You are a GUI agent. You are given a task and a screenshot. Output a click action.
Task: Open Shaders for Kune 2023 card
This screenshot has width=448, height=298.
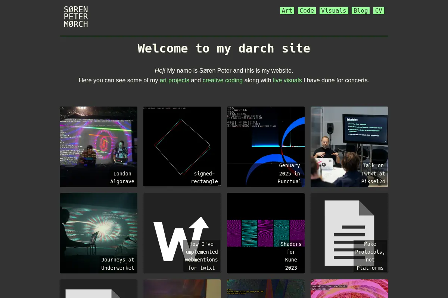pos(266,233)
